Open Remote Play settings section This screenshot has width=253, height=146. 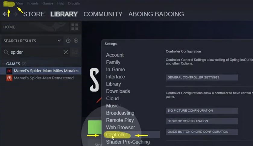pyautogui.click(x=120, y=120)
